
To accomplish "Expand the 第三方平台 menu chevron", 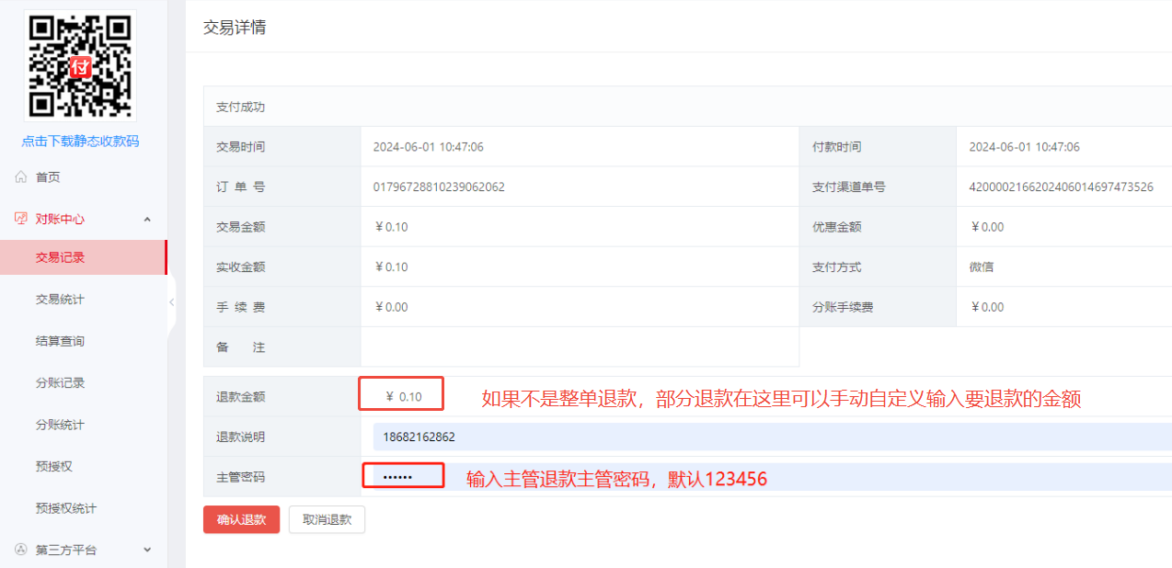I will click(147, 550).
